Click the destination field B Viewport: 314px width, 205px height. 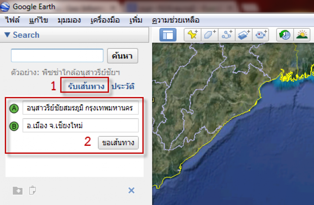81,126
